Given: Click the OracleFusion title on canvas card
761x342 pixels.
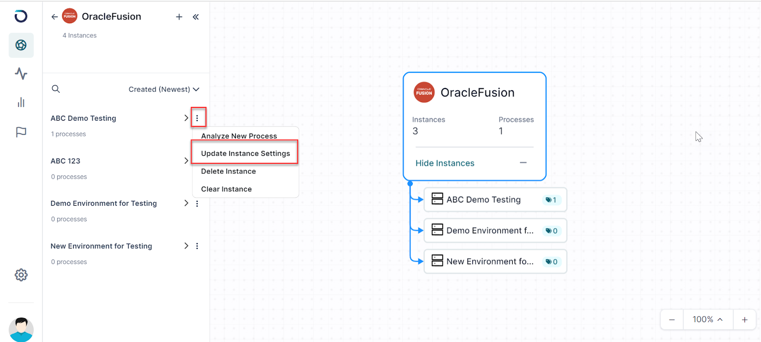Looking at the screenshot, I should click(478, 93).
